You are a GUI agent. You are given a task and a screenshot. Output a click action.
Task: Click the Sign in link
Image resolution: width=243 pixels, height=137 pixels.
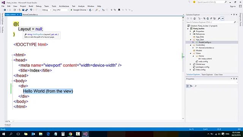point(233,6)
